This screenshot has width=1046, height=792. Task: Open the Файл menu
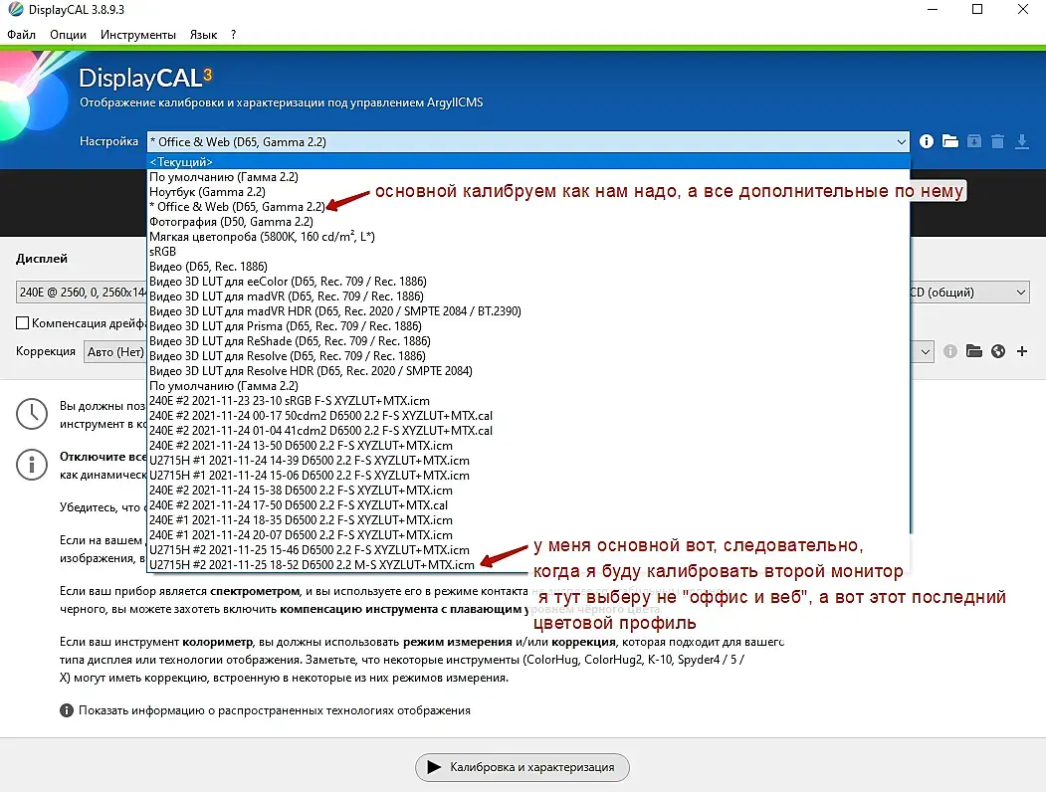[x=21, y=35]
